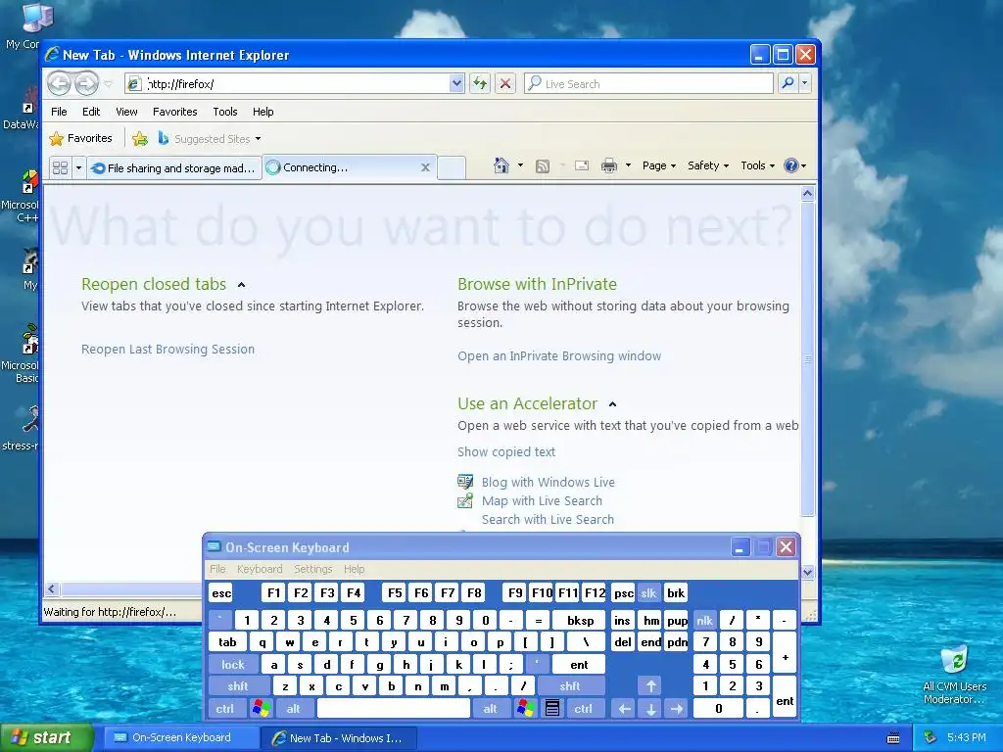Click inside the Live Search input box
Screen dimensions: 1003x752
tap(648, 84)
